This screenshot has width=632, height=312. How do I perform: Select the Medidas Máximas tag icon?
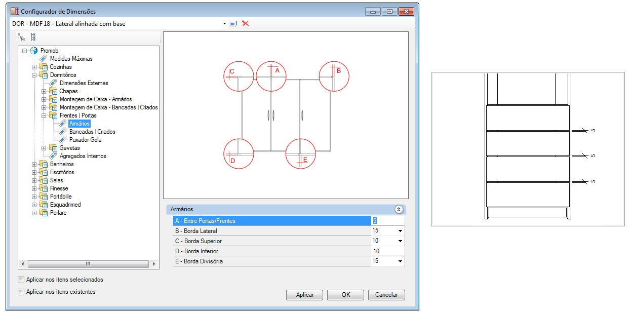44,59
